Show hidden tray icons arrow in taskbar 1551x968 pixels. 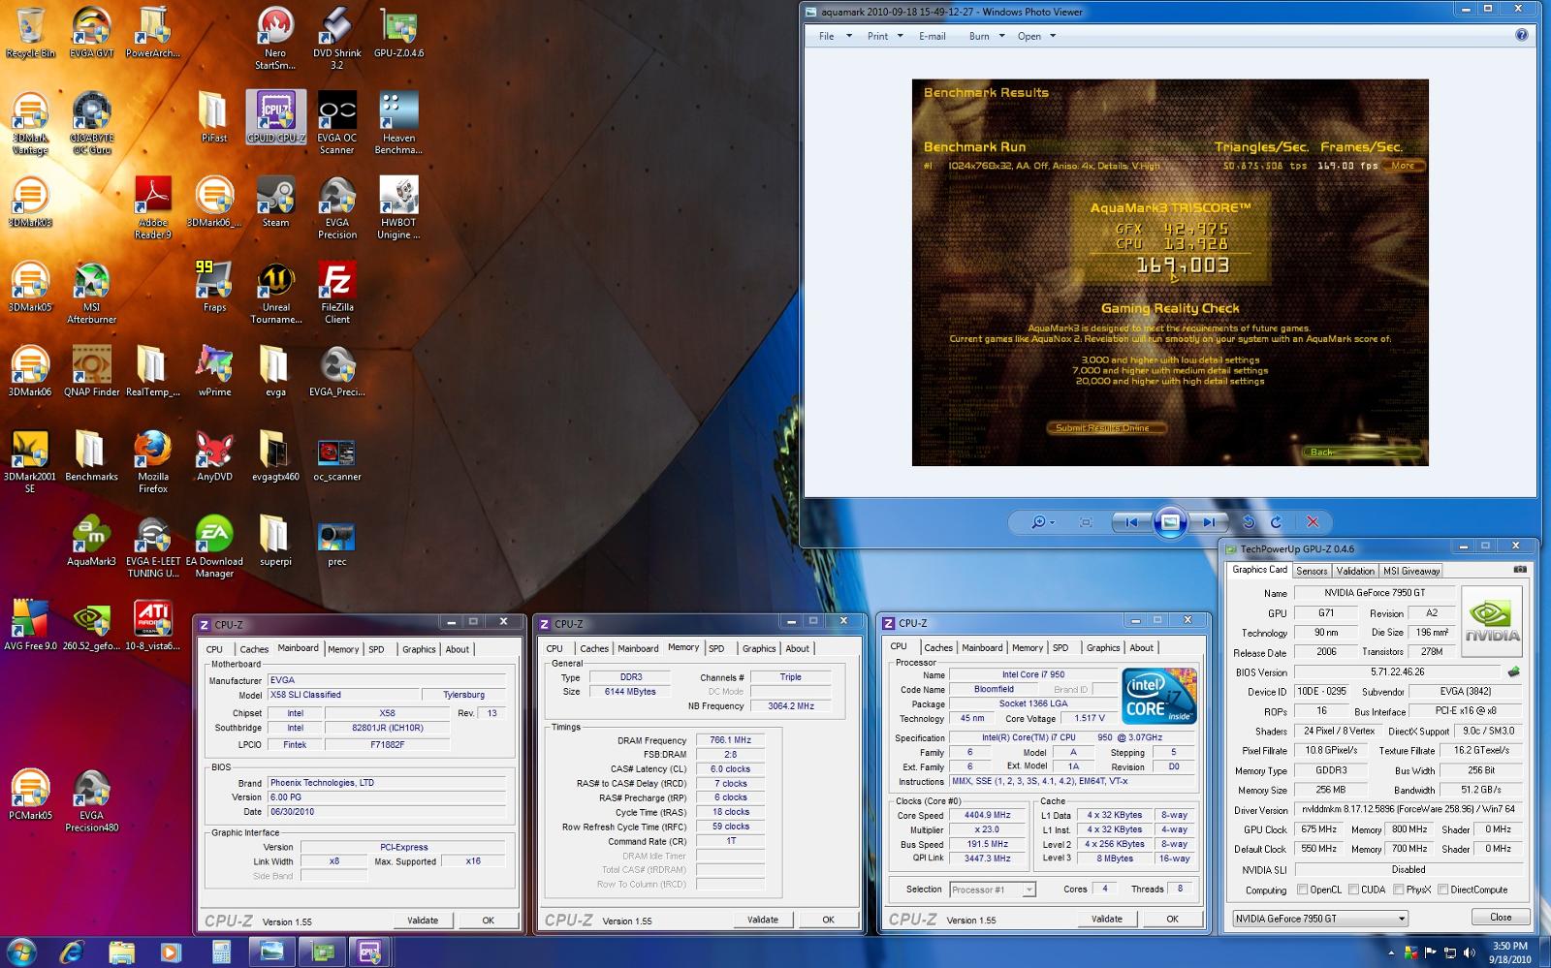1391,953
